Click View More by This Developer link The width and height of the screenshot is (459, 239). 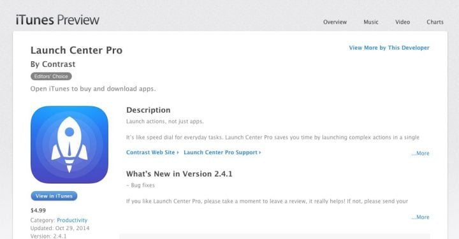389,48
